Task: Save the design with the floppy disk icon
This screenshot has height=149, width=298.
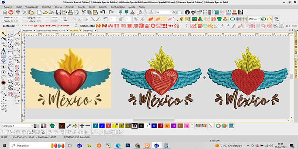Action: pyautogui.click(x=58, y=12)
